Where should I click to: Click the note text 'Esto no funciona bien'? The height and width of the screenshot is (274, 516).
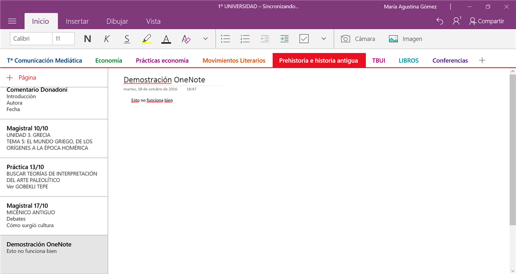(x=152, y=100)
